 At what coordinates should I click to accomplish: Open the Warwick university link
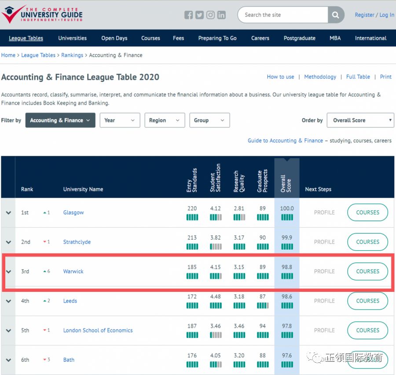coord(73,272)
